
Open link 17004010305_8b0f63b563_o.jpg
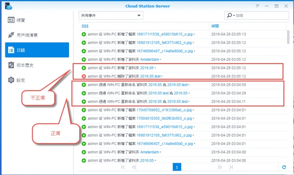(x=164, y=118)
